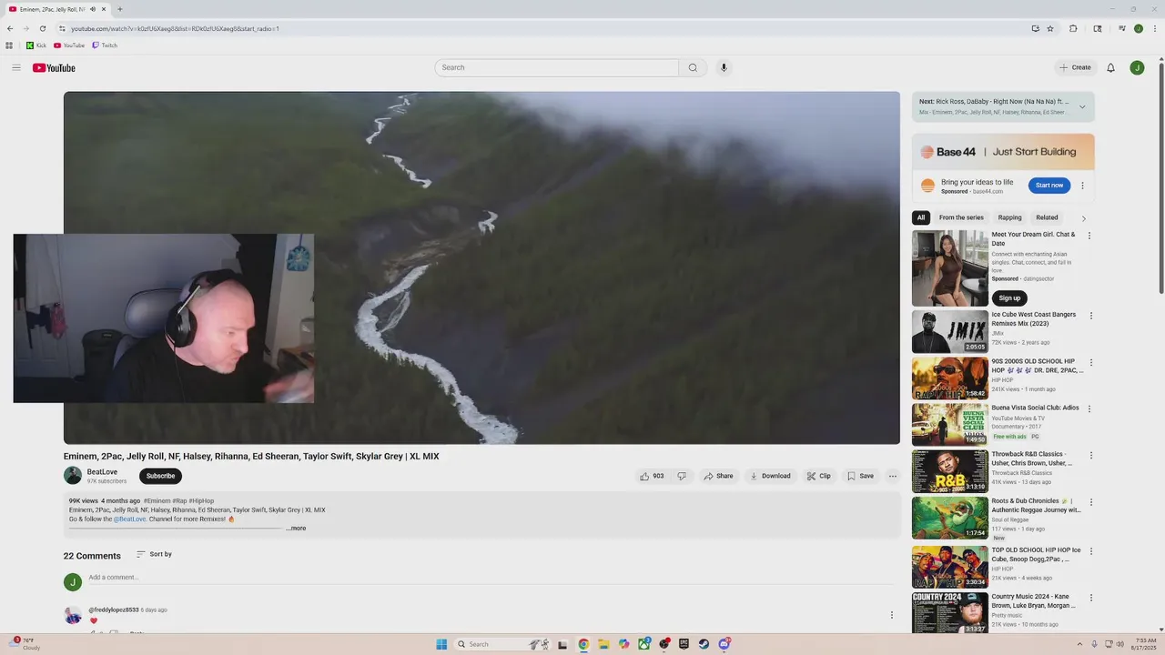Open the Create menu button
This screenshot has height=655, width=1165.
[x=1075, y=67]
